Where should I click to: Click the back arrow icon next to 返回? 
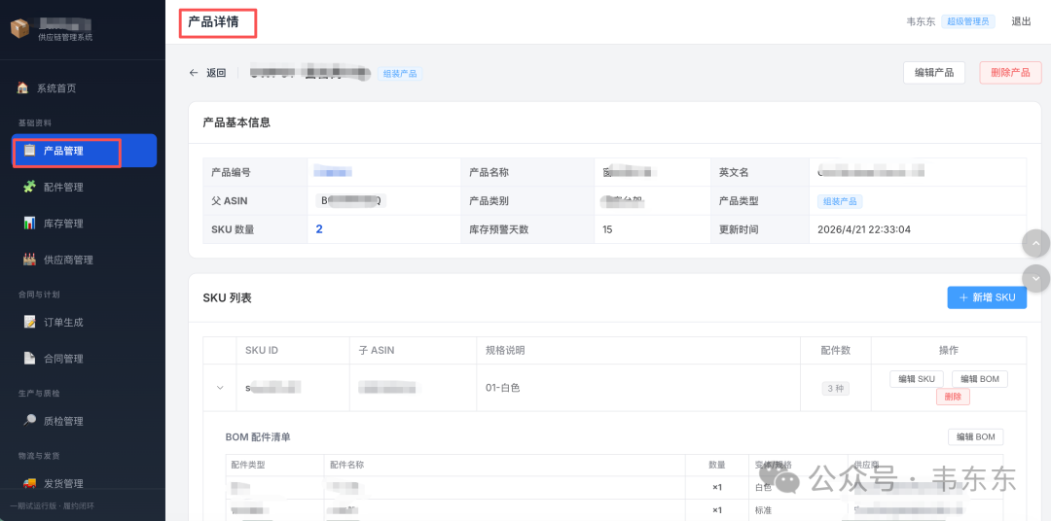coord(194,73)
